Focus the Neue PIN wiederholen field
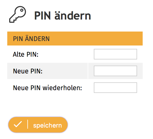153x139 pixels. tap(115, 88)
